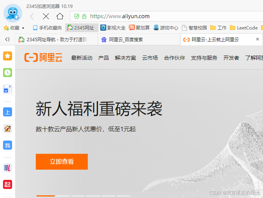Expand the 收藏 dropdown arrow
Screen dimensions: 263x198
pyautogui.click(x=23, y=28)
